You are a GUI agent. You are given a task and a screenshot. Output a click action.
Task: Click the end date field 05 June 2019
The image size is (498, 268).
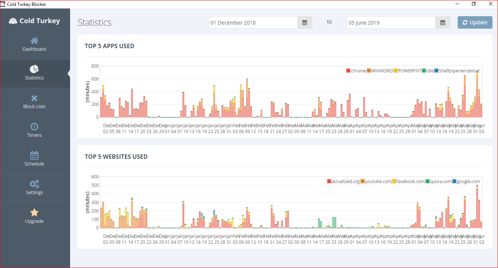[x=391, y=22]
